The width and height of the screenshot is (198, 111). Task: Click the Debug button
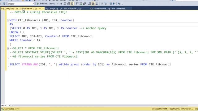tap(52, 4)
